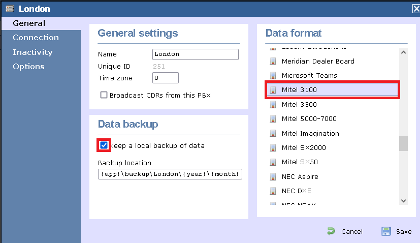Close the London dialog window
Screen dimensions: 420x243
[x=416, y=9]
